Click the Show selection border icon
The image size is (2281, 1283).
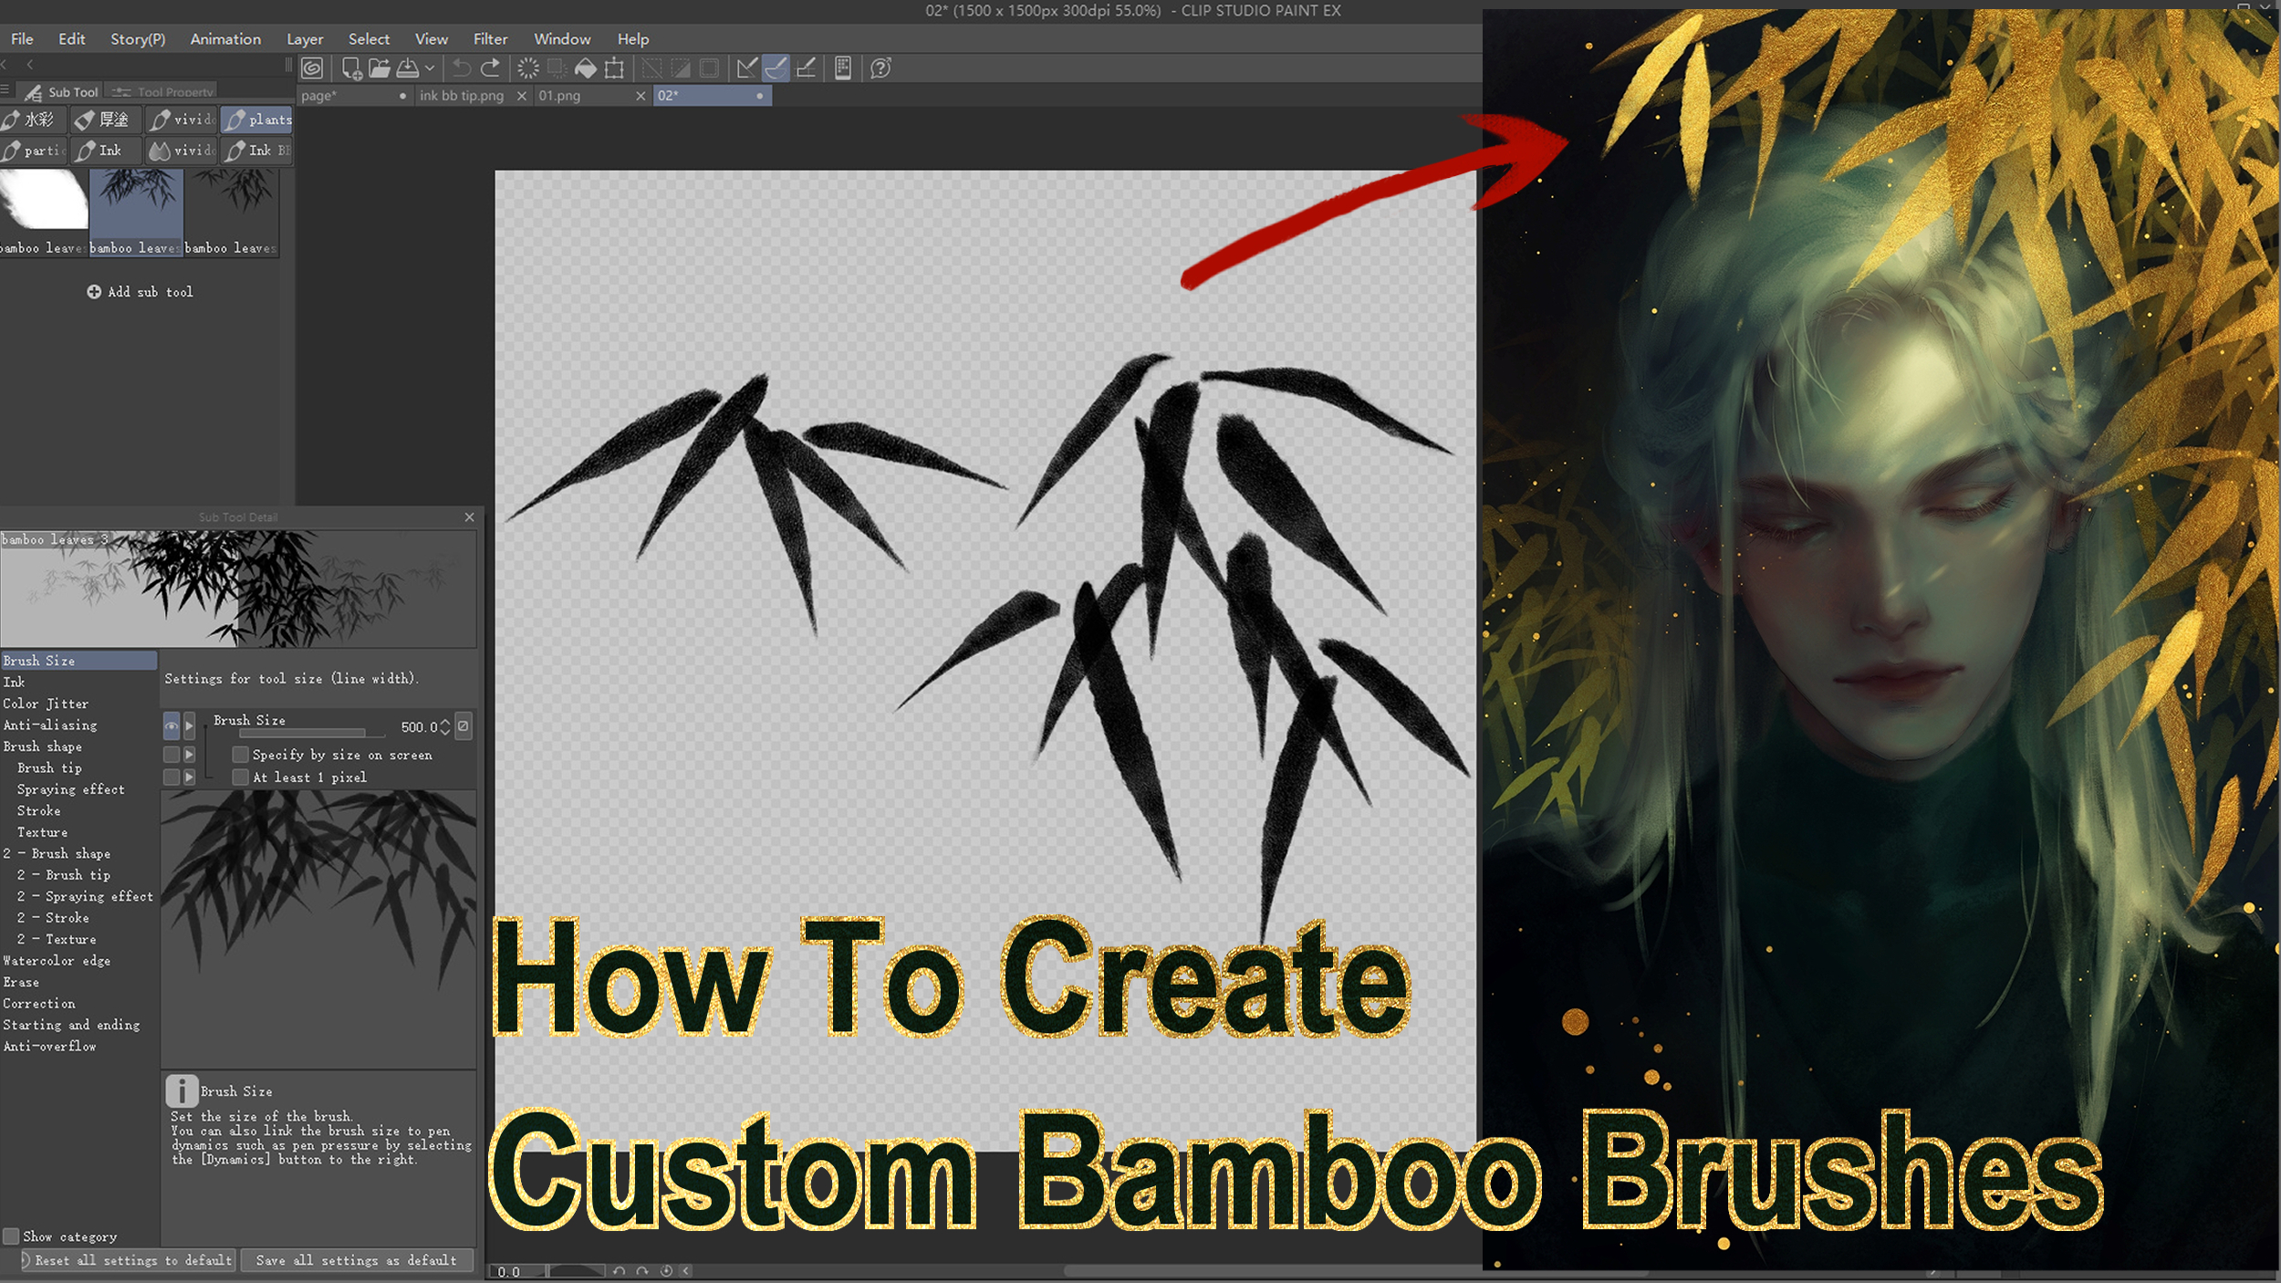click(x=709, y=68)
